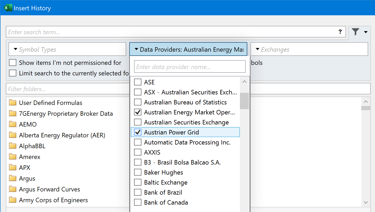The image size is (375, 212).
Task: Click folder list scroll up arrow
Action: (x=366, y=102)
